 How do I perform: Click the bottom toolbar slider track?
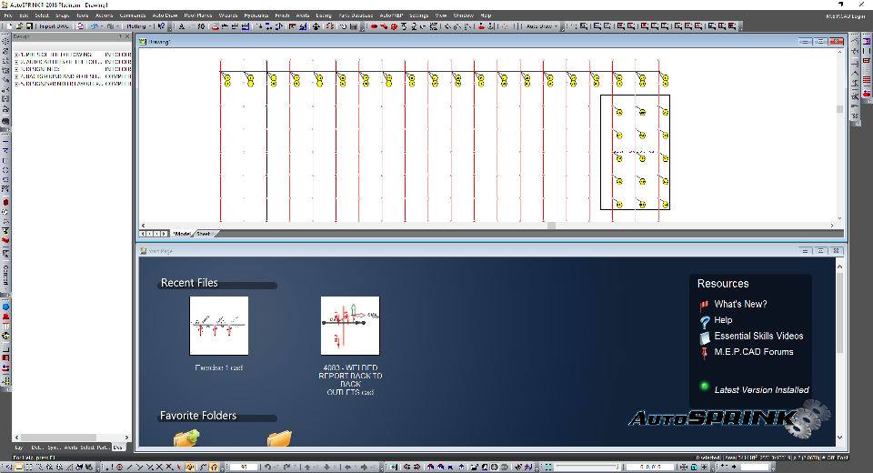click(587, 467)
